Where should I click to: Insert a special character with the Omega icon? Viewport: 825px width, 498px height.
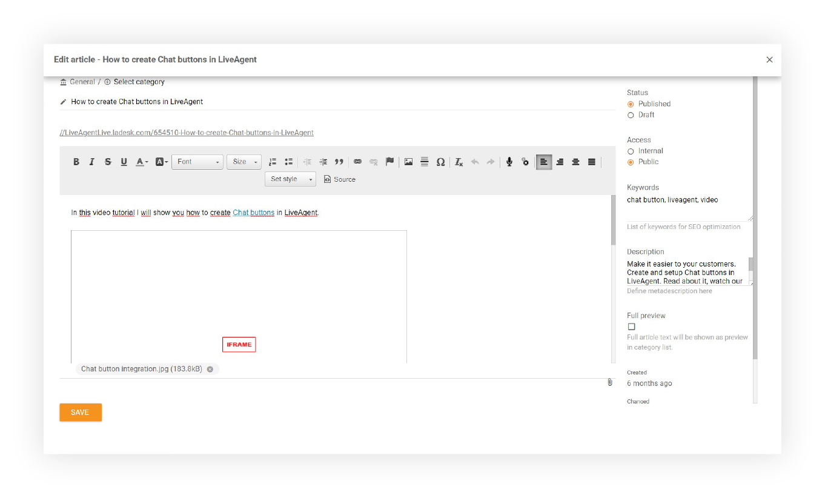[440, 162]
